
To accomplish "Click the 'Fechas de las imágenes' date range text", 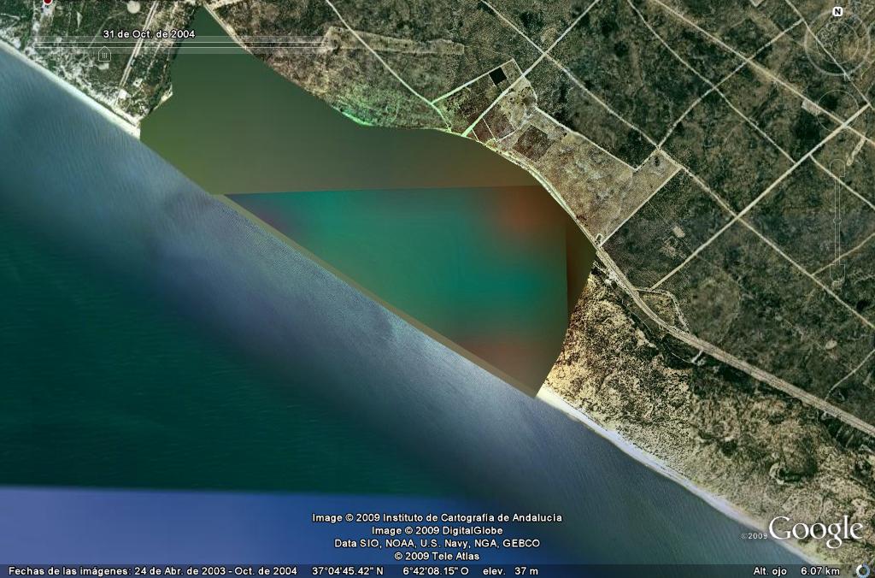I will pos(152,571).
